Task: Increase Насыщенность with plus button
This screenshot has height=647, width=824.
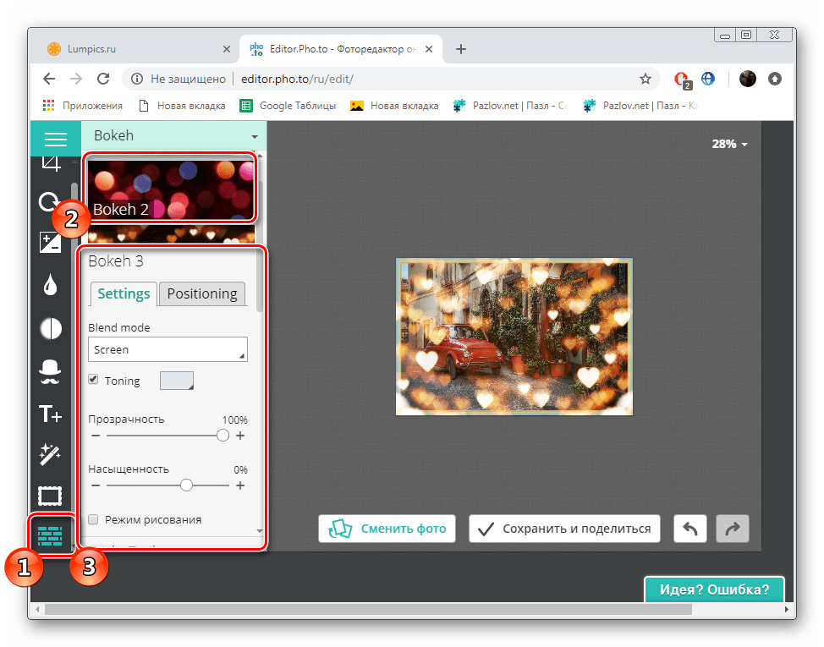Action: point(240,485)
